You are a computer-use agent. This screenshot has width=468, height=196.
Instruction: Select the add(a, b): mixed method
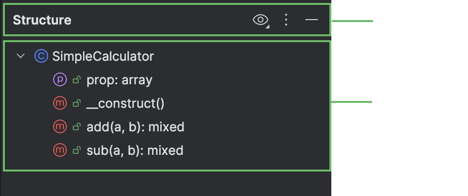pyautogui.click(x=135, y=126)
